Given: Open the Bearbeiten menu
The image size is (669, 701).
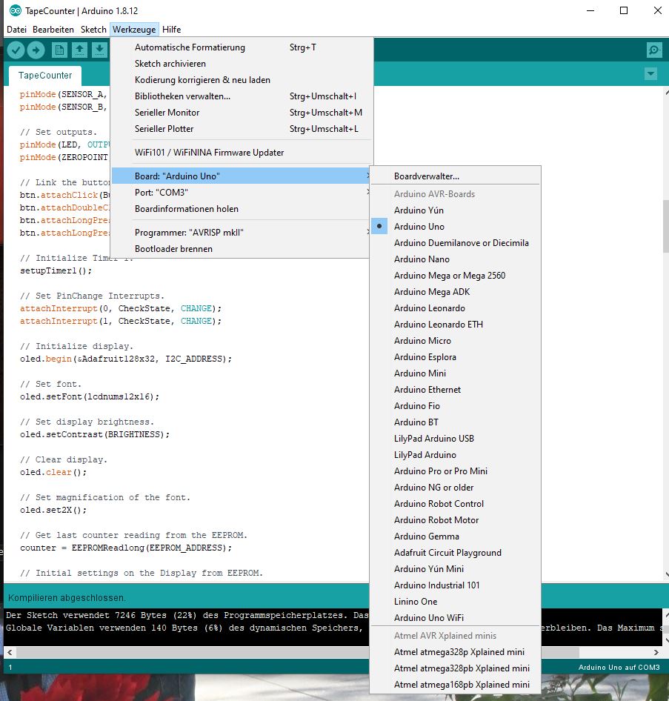Looking at the screenshot, I should pyautogui.click(x=53, y=30).
